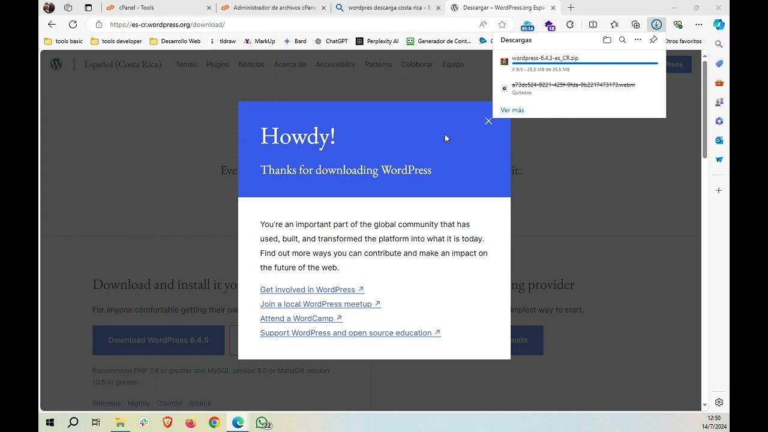Open sidebar Shopping tag icon
The image size is (768, 432).
pos(719,64)
